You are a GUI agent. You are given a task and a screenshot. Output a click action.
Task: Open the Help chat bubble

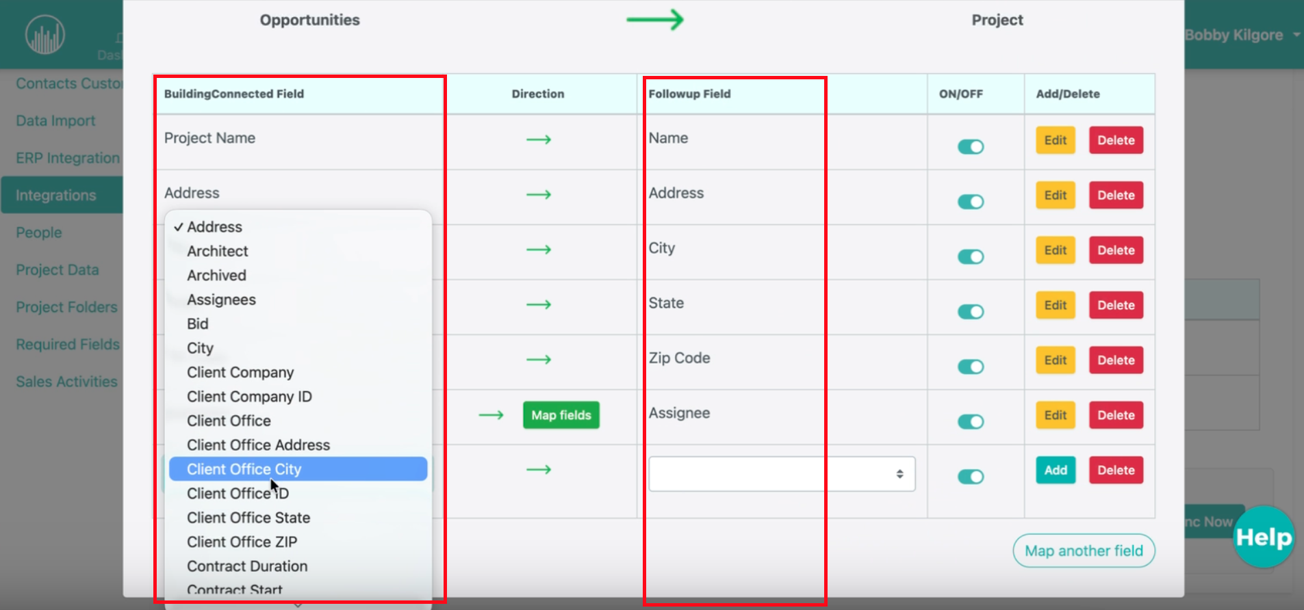(x=1264, y=537)
